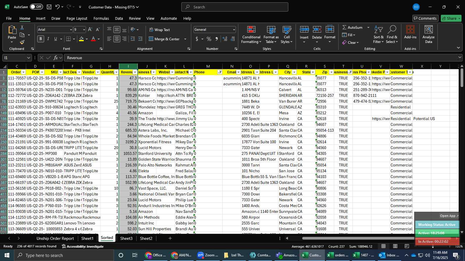Click the horizontal scrollbar thumb

(376, 238)
